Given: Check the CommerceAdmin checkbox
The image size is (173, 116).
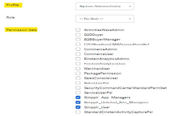Looking at the screenshot, I should 78,49.
